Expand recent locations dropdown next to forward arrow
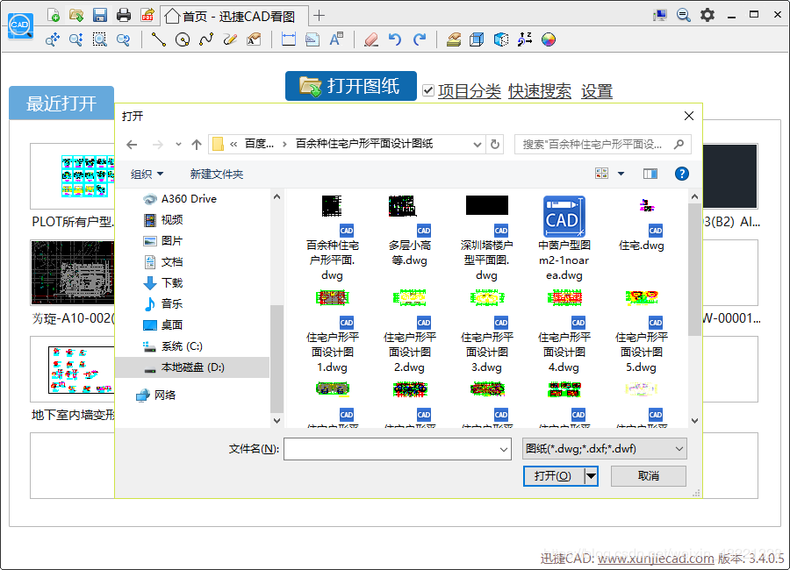The image size is (790, 570). tap(178, 145)
